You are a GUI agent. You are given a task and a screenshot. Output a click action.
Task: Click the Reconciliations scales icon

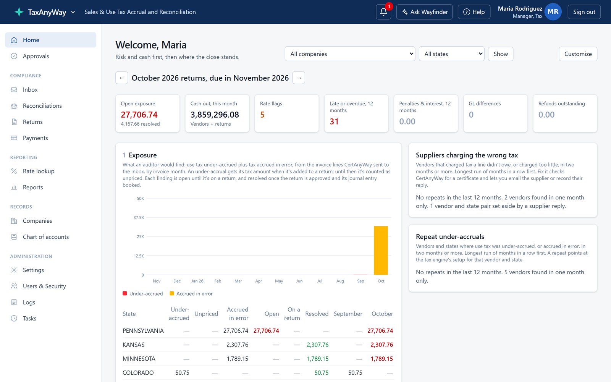click(14, 106)
